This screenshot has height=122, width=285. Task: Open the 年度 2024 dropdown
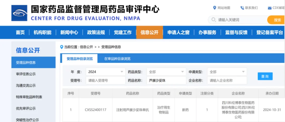[x=106, y=72]
